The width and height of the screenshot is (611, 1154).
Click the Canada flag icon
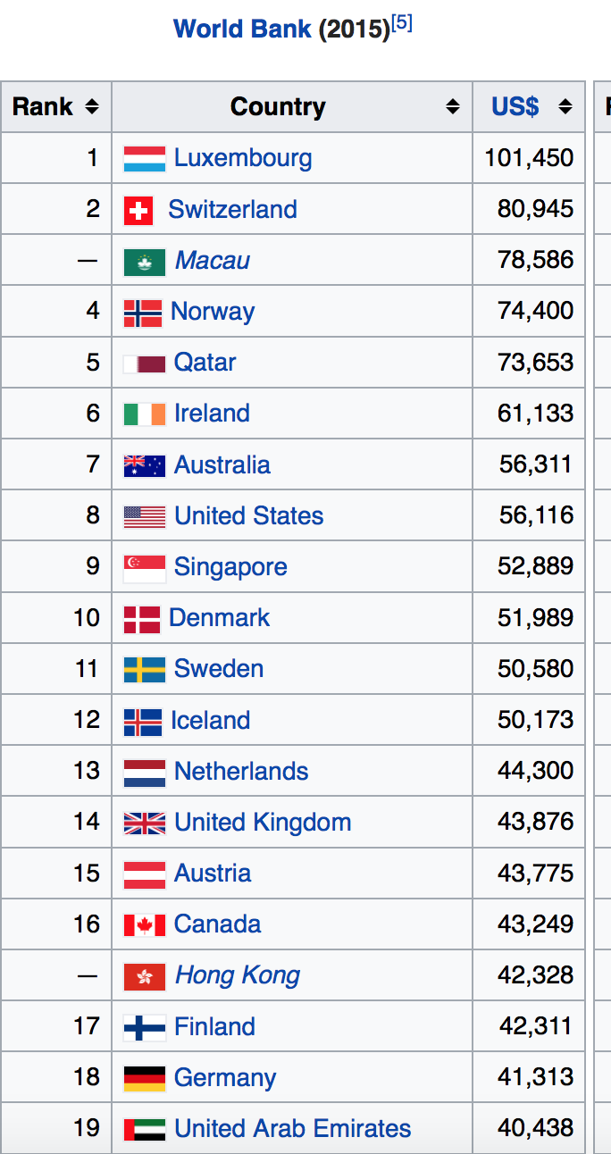point(144,924)
